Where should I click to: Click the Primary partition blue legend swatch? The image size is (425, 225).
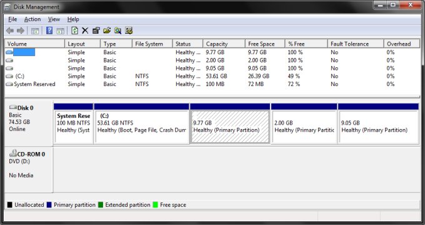49,204
